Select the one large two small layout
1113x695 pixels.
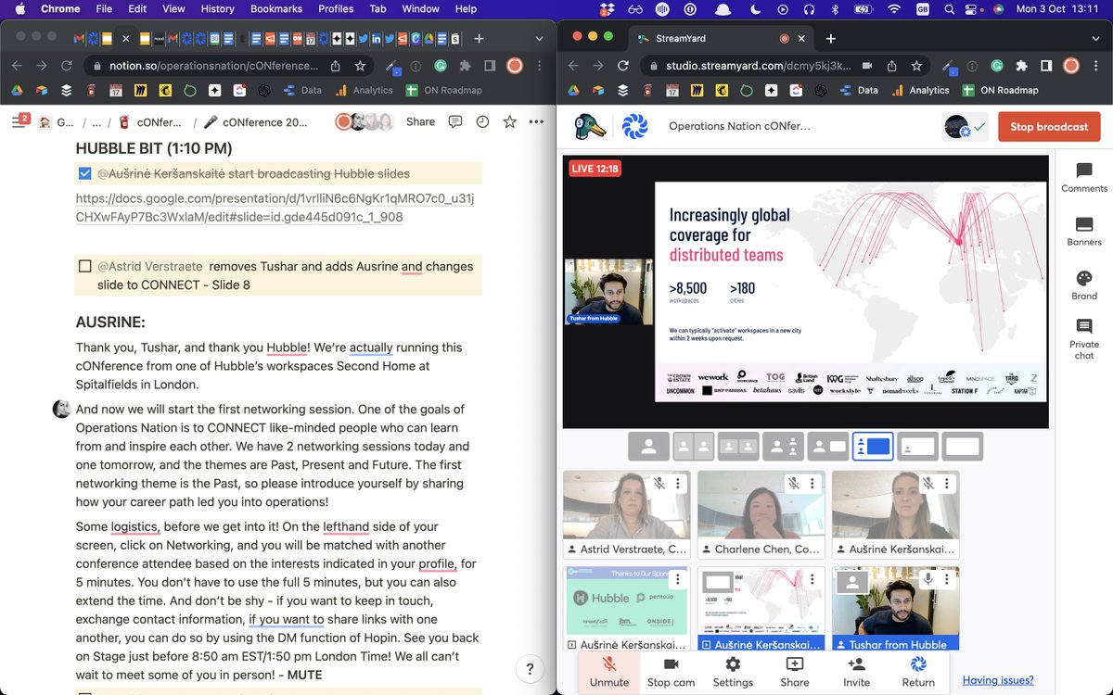point(783,447)
